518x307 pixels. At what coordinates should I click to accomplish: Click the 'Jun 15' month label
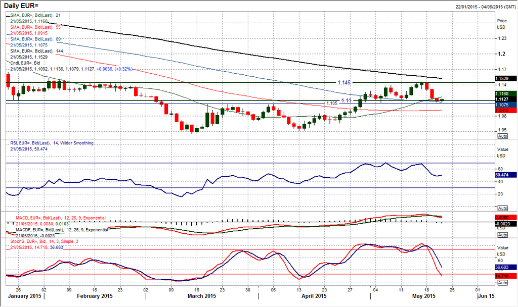486,296
